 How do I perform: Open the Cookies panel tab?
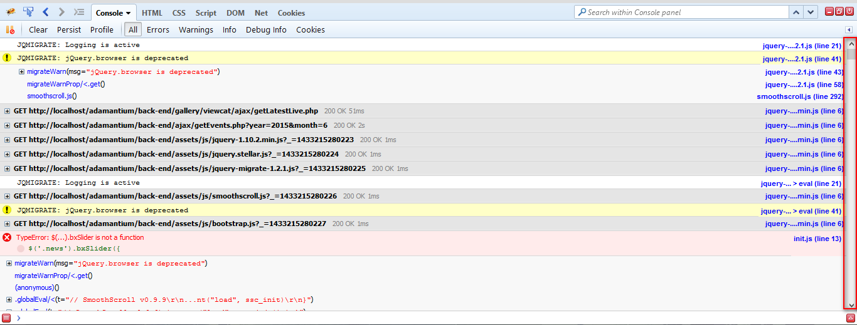click(x=291, y=13)
